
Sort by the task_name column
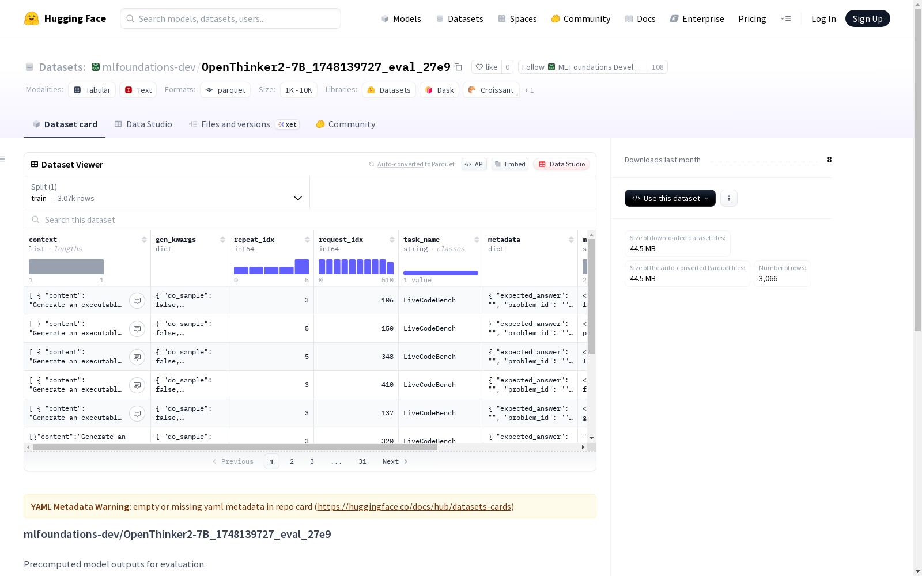(x=477, y=240)
